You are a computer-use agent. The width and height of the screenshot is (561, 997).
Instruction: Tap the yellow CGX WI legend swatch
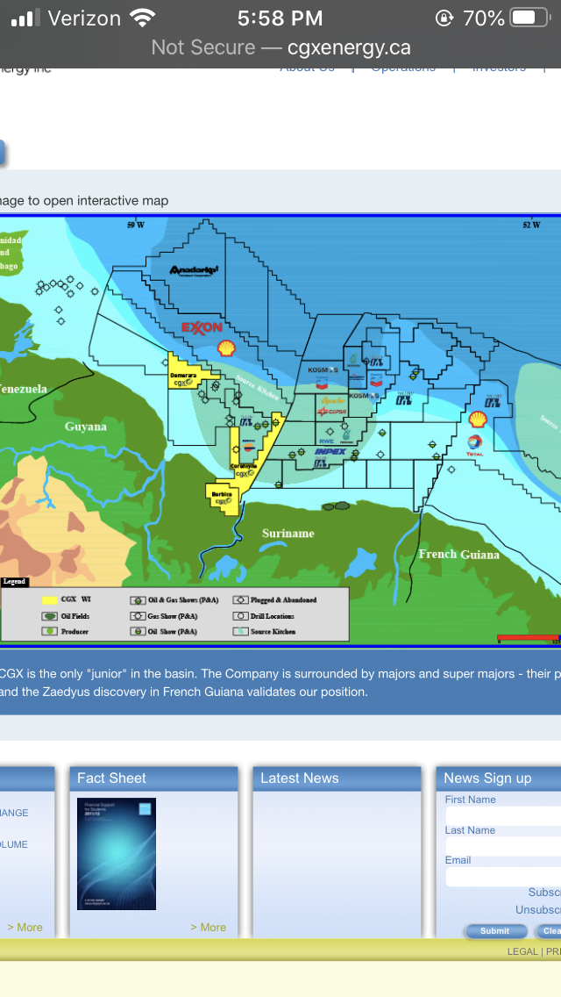50,600
